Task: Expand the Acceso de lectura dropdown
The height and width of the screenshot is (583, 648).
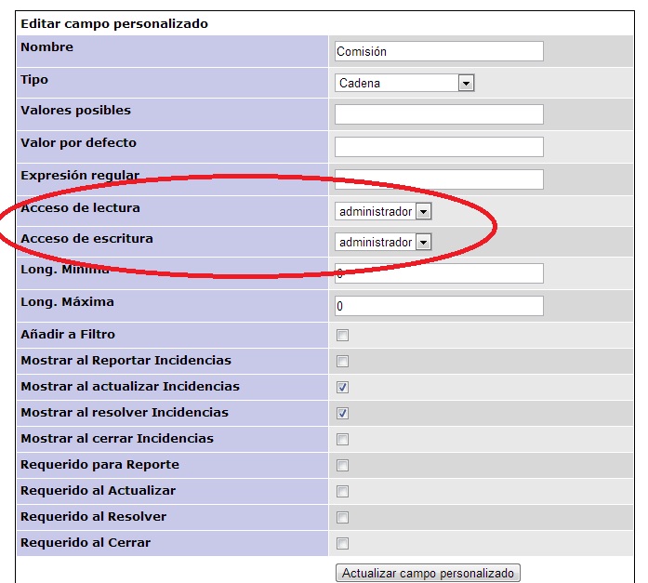Action: point(383,211)
